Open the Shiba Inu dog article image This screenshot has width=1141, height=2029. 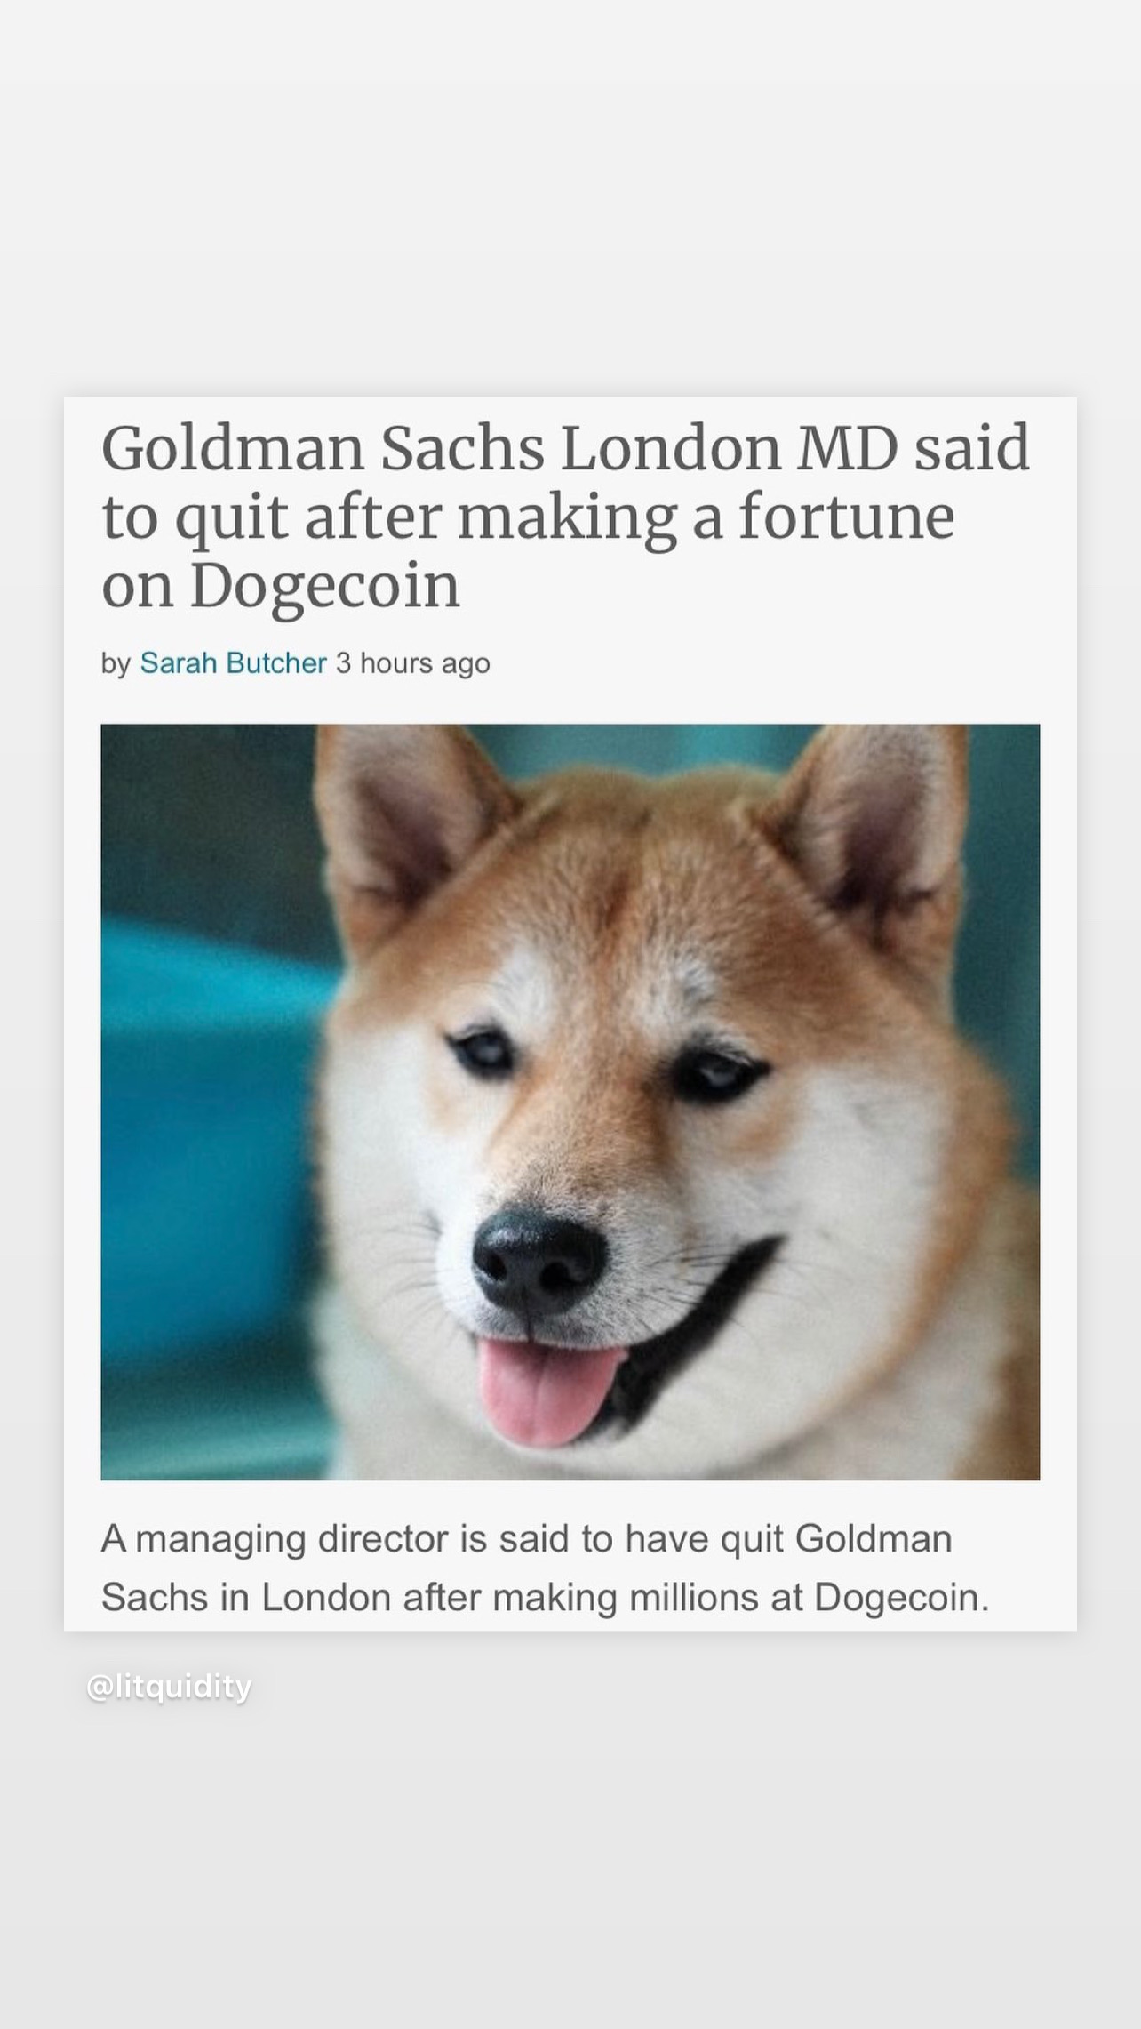click(570, 1102)
